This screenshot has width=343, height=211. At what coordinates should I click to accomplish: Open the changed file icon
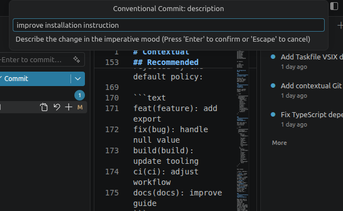click(44, 107)
